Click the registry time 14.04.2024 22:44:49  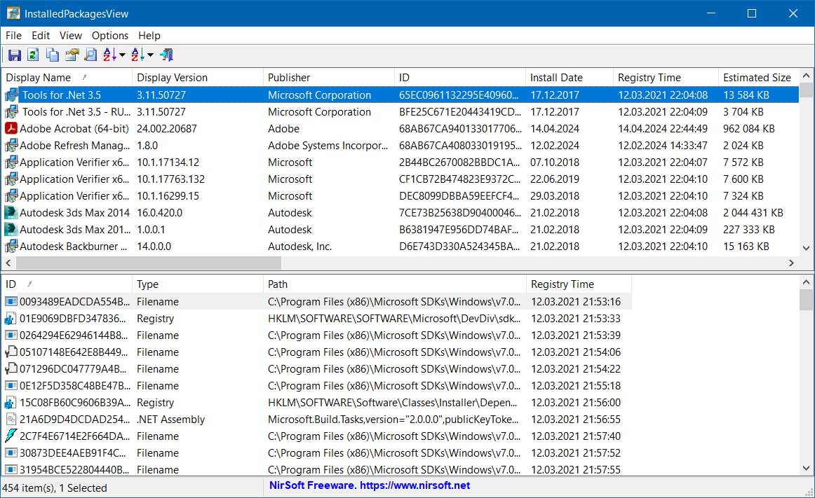663,128
